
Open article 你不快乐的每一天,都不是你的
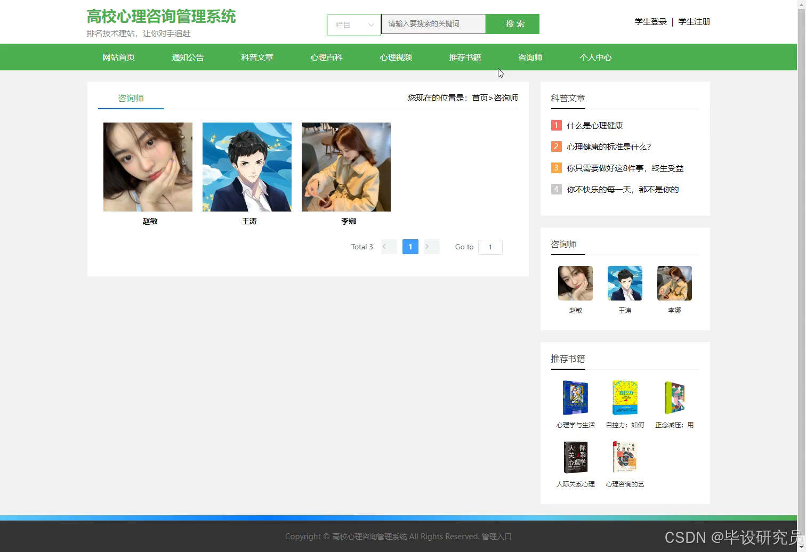pyautogui.click(x=623, y=190)
